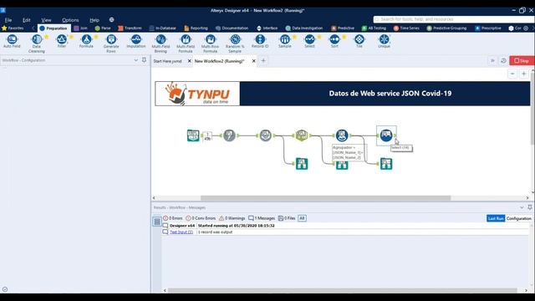Click the Configuration button in Results
The width and height of the screenshot is (535, 301).
518,218
